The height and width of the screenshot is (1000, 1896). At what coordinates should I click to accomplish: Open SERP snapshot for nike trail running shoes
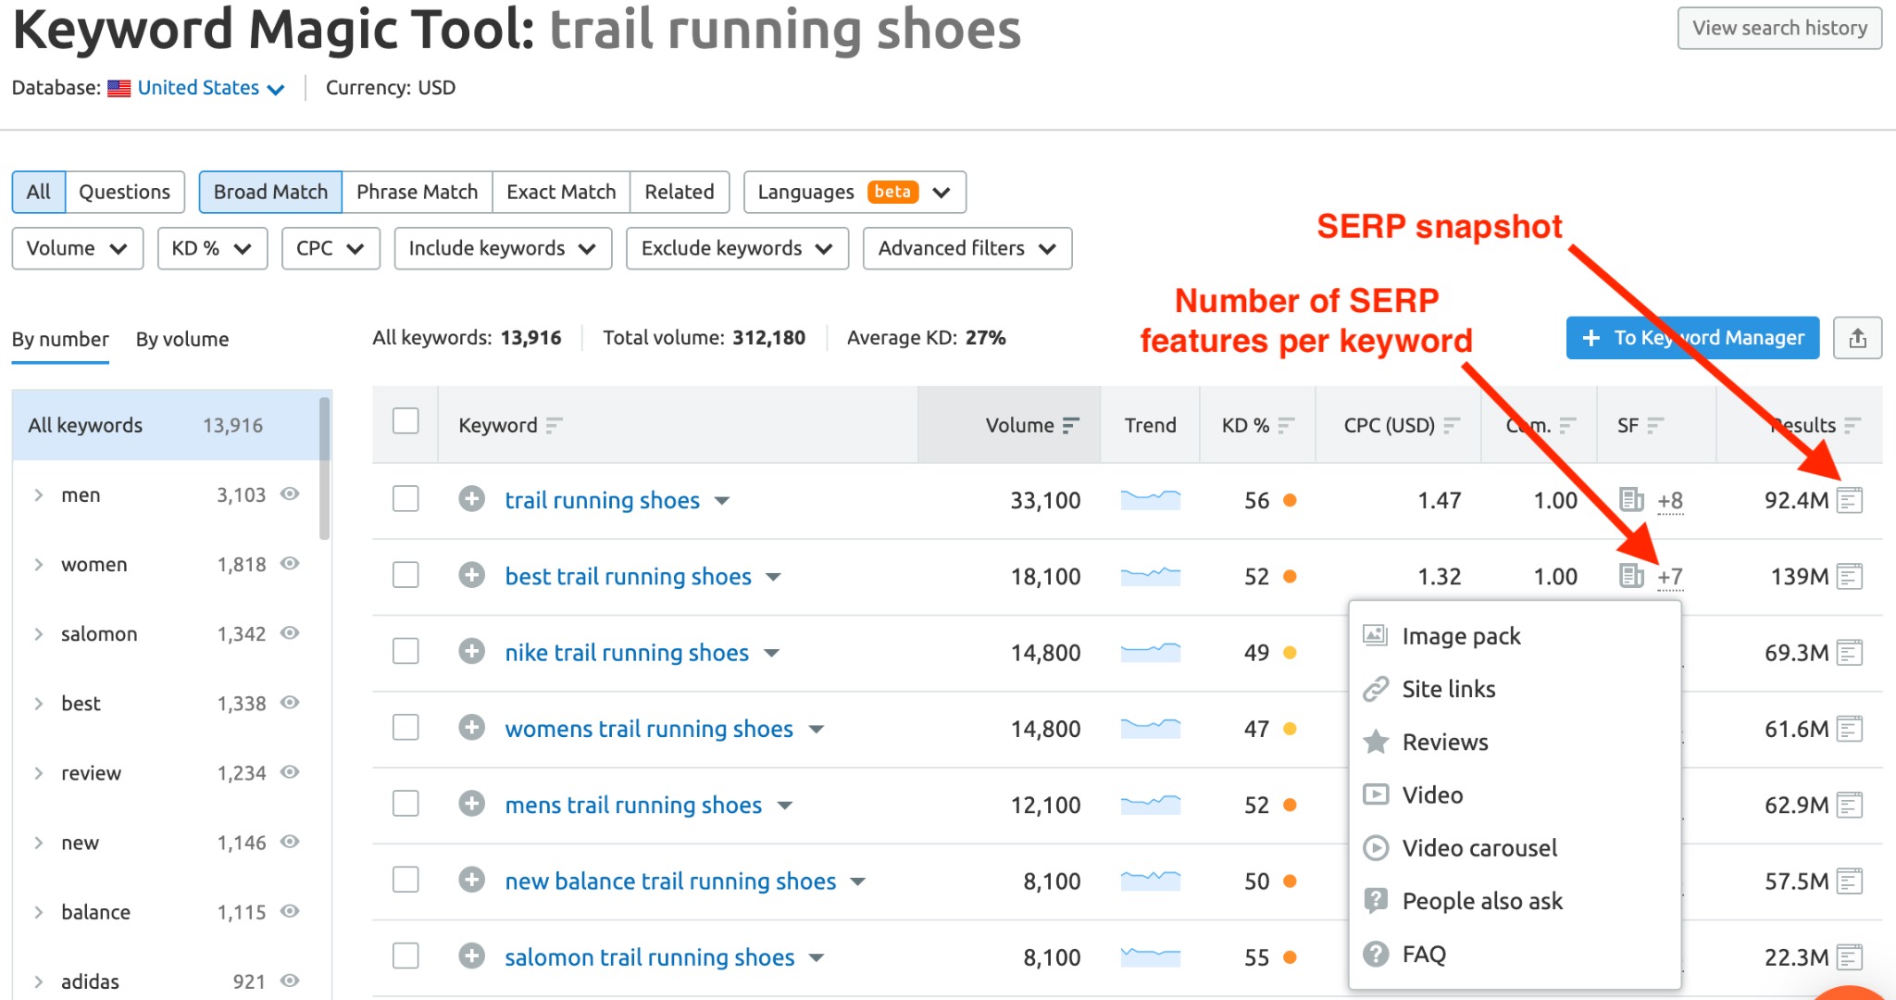pyautogui.click(x=1850, y=653)
